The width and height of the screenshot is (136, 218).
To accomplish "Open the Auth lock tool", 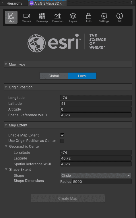I will click(88, 17).
